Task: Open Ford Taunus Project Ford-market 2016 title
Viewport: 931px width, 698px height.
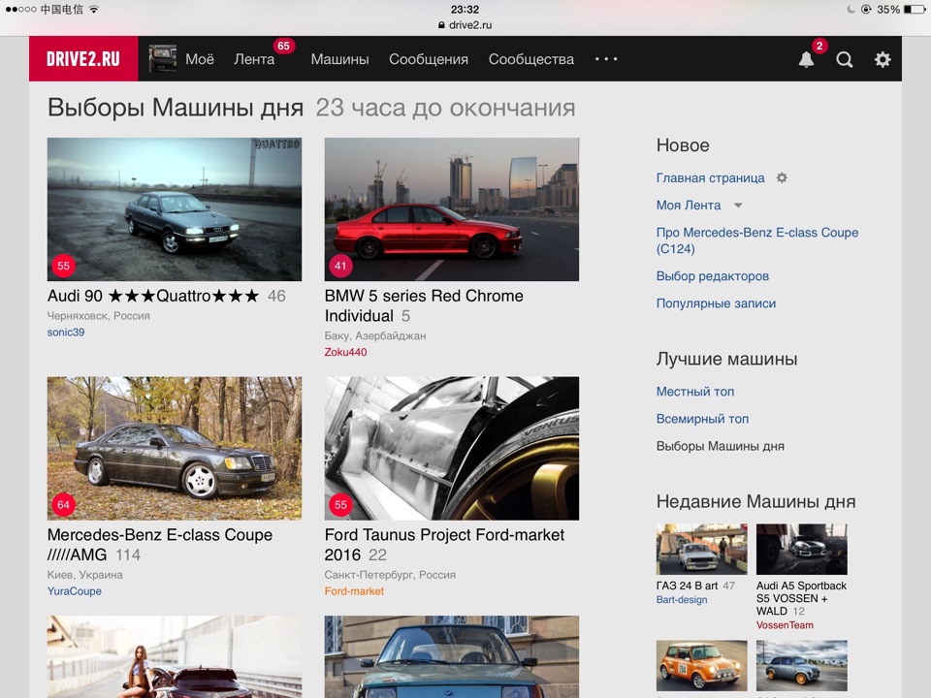Action: pos(444,545)
